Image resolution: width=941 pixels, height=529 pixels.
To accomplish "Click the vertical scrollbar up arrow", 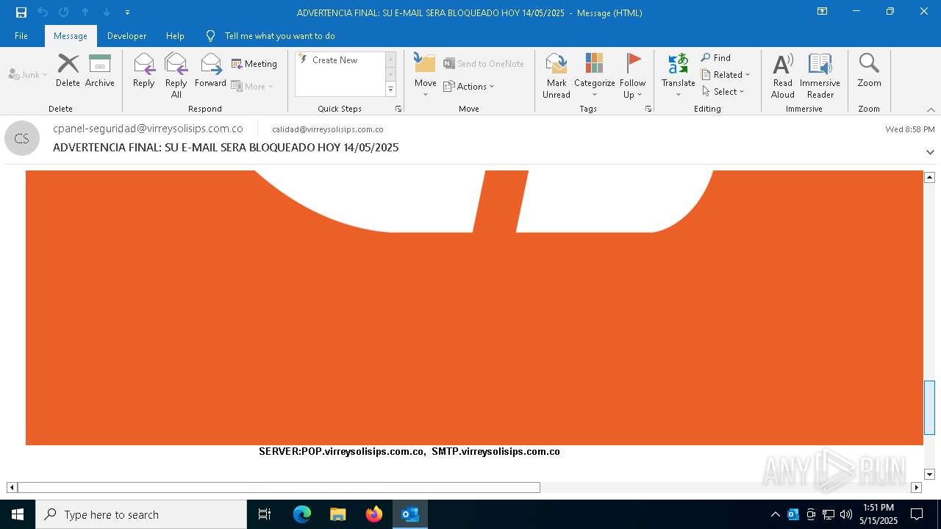I will (929, 177).
